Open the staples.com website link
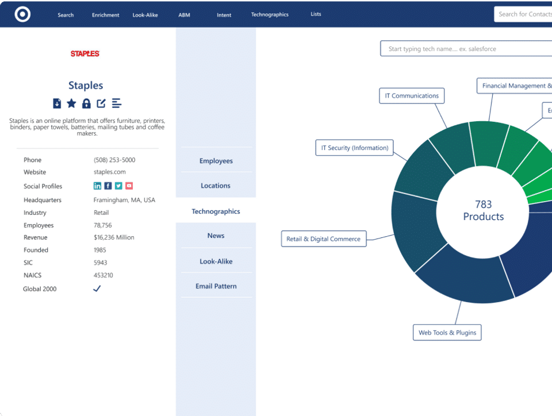This screenshot has height=416, width=552. [109, 172]
